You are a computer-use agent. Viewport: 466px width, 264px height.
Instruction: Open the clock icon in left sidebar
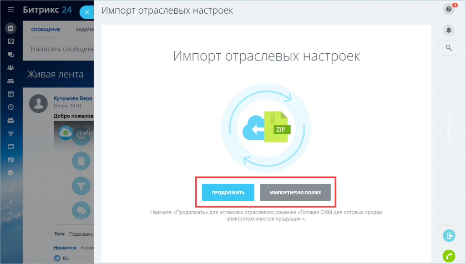(11, 107)
